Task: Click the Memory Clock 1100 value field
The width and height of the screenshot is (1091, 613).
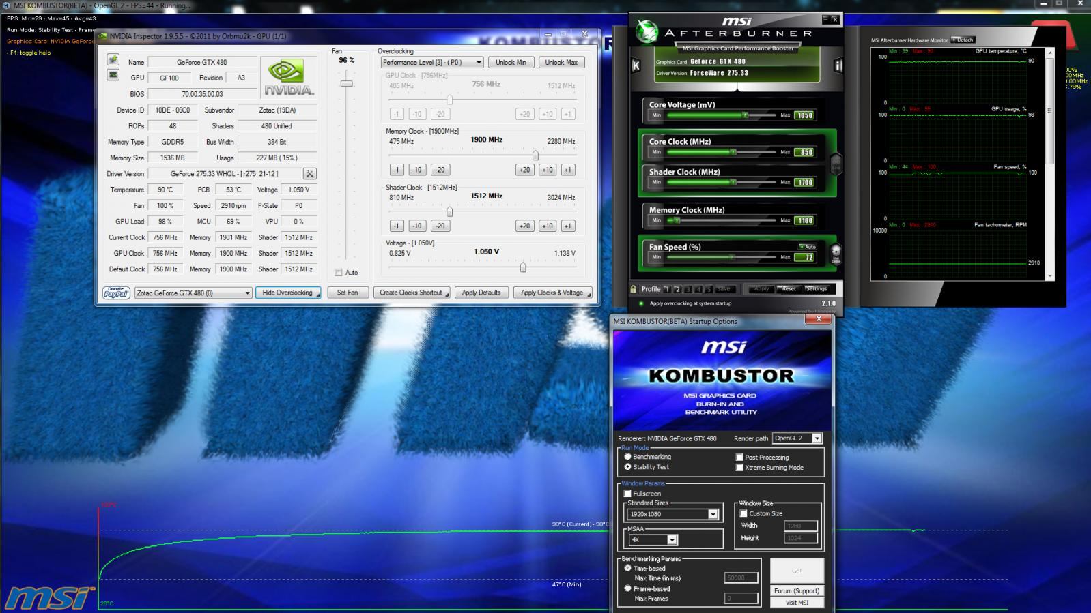Action: pyautogui.click(x=805, y=220)
